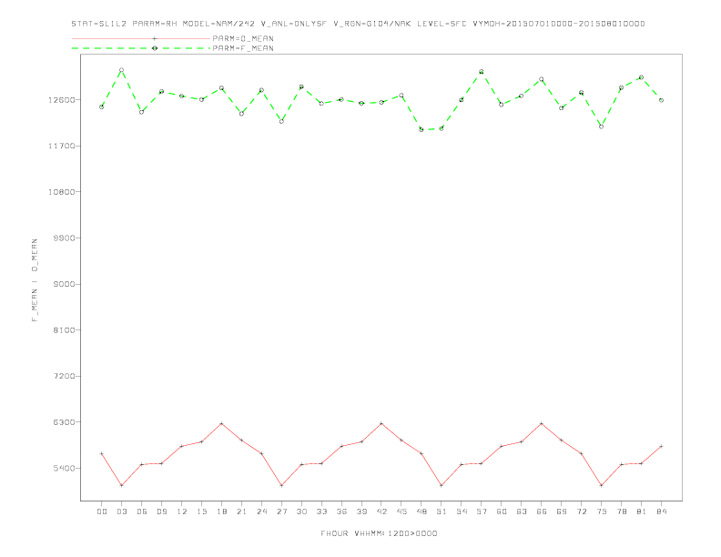Click forecast hour 75 on the x-axis

[602, 511]
